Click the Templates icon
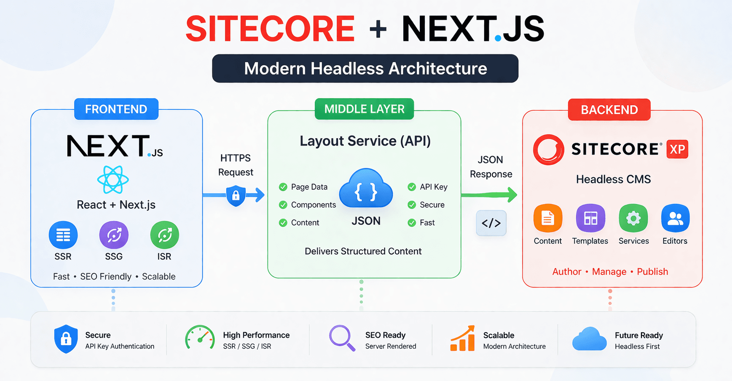732x381 pixels. [x=590, y=218]
